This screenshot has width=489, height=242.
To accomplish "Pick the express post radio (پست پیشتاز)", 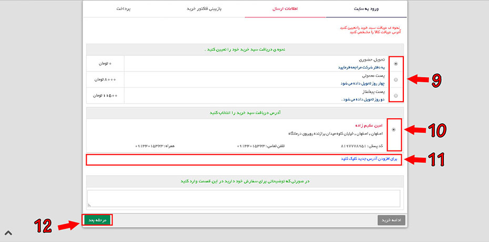I will pyautogui.click(x=395, y=96).
